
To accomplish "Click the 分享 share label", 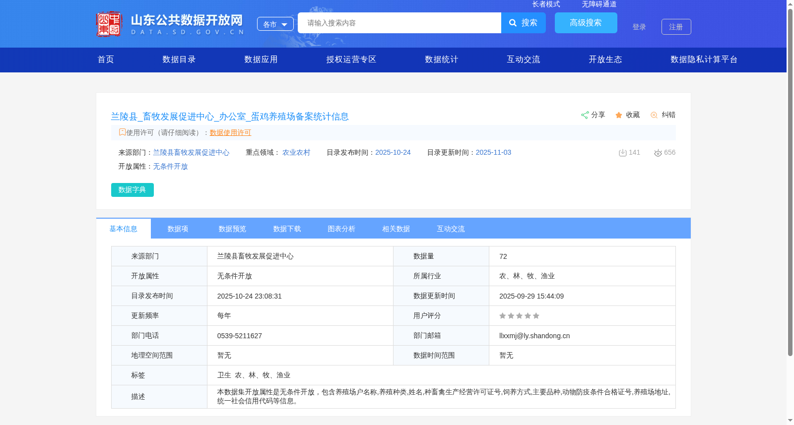I will (598, 115).
